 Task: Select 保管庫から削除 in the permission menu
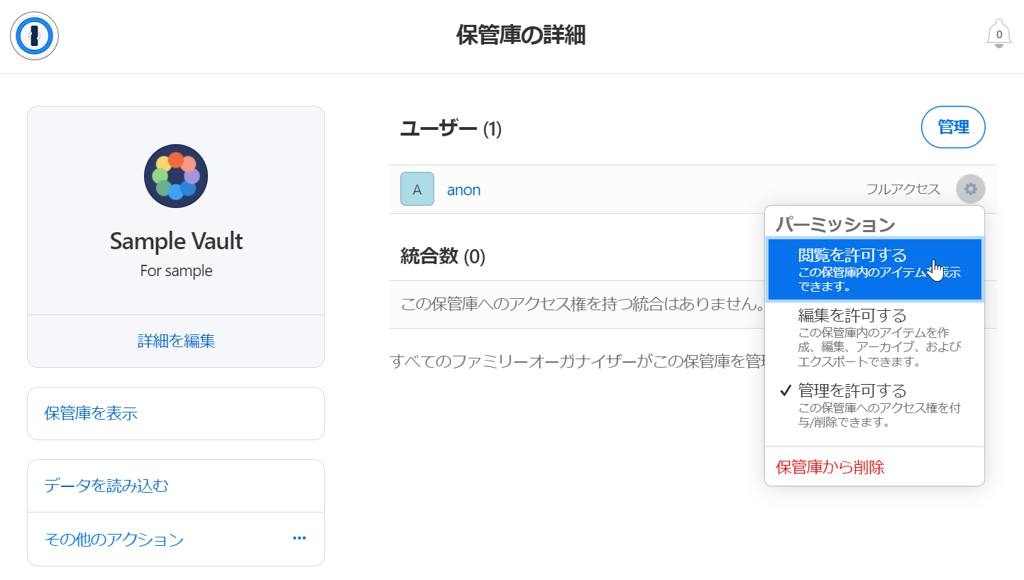click(830, 467)
